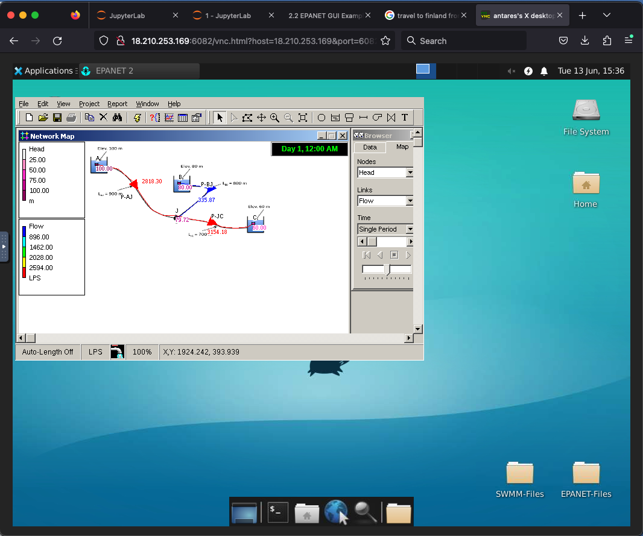Add a Pump link tool
The image size is (643, 536).
tap(377, 118)
